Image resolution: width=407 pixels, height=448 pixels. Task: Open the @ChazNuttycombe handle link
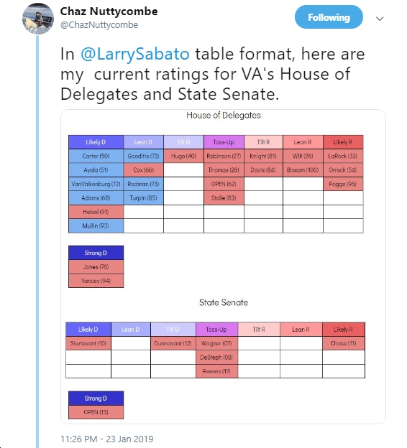pos(99,25)
